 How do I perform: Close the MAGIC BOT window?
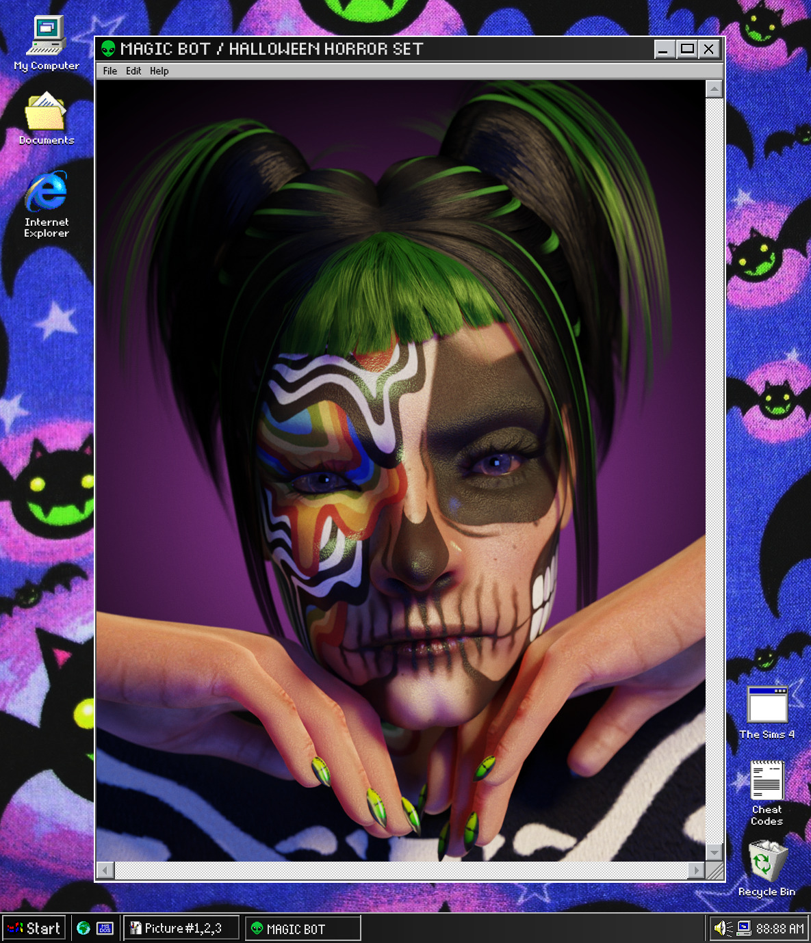[x=708, y=49]
